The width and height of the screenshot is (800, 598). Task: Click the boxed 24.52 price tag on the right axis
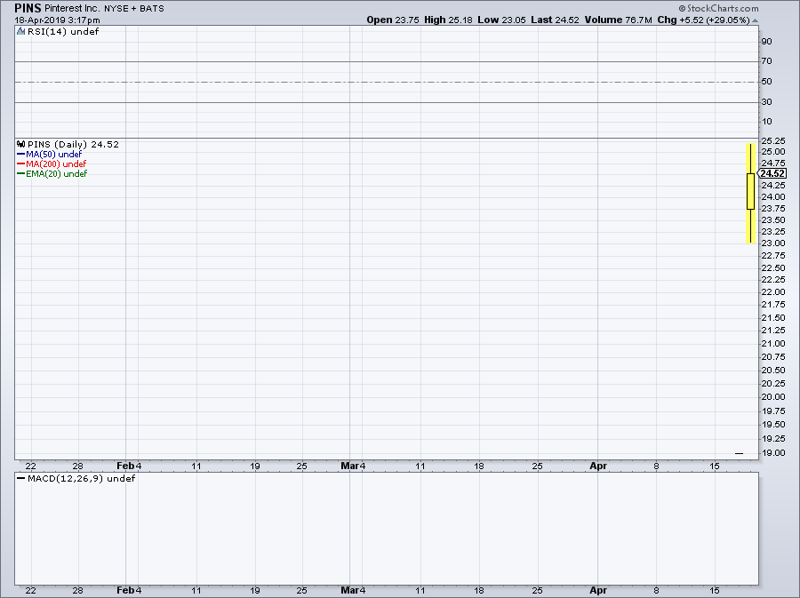[772, 173]
